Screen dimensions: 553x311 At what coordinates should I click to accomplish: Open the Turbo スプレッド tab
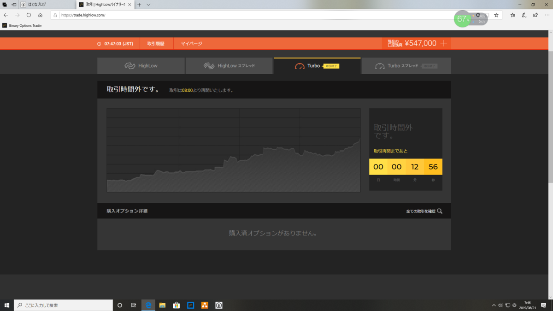pyautogui.click(x=406, y=66)
